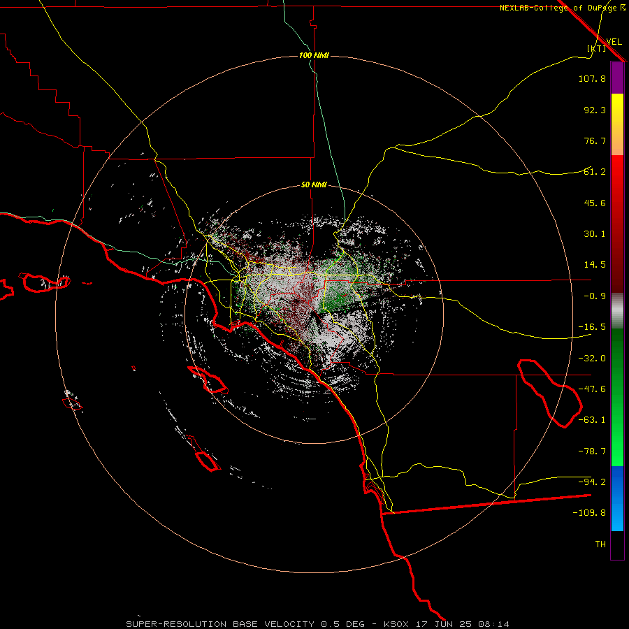The height and width of the screenshot is (629, 629).
Task: Click the -109.8 velocity scale value
Action: click(x=589, y=513)
